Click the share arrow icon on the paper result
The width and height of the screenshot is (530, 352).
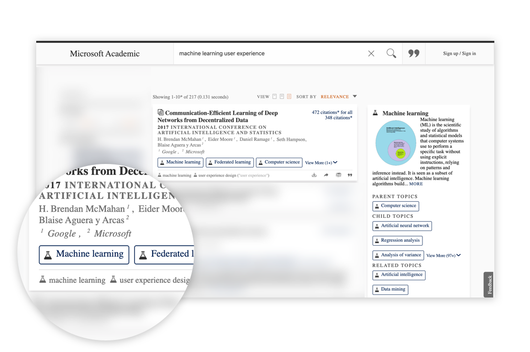(x=326, y=175)
